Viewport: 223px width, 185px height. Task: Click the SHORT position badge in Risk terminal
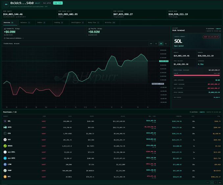click(x=211, y=37)
